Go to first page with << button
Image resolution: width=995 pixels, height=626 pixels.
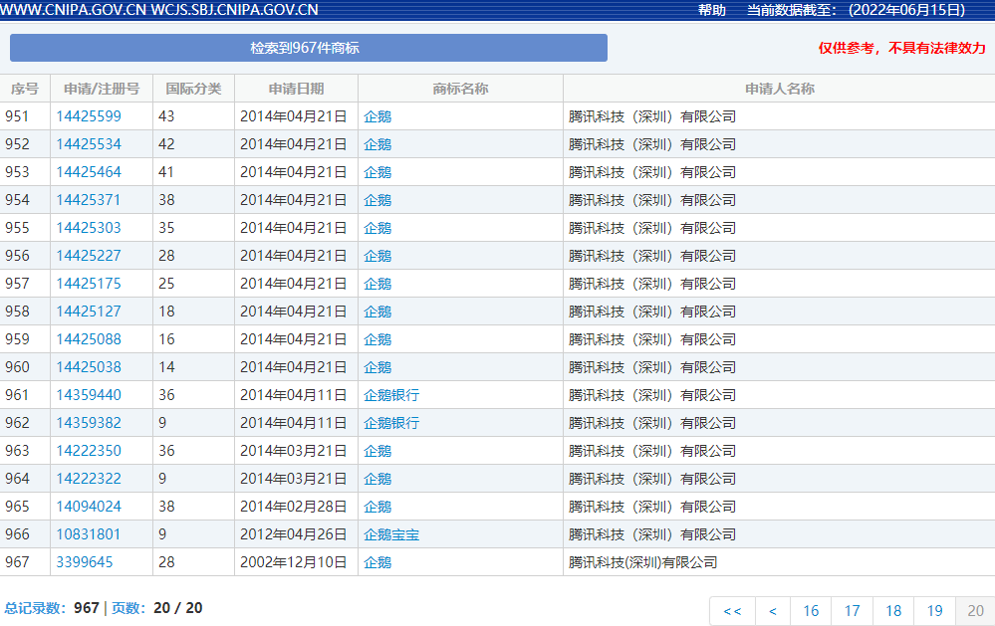click(x=732, y=611)
